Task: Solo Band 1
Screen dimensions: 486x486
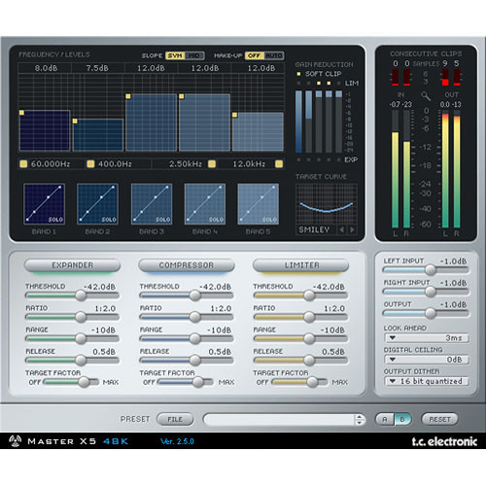Action: pos(55,220)
